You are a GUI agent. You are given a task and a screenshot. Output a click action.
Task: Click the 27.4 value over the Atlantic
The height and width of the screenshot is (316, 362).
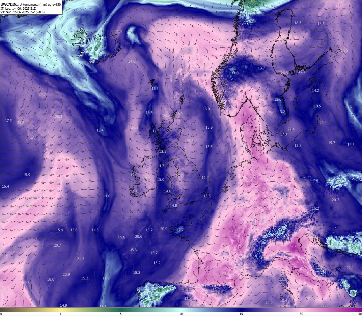click(x=33, y=139)
